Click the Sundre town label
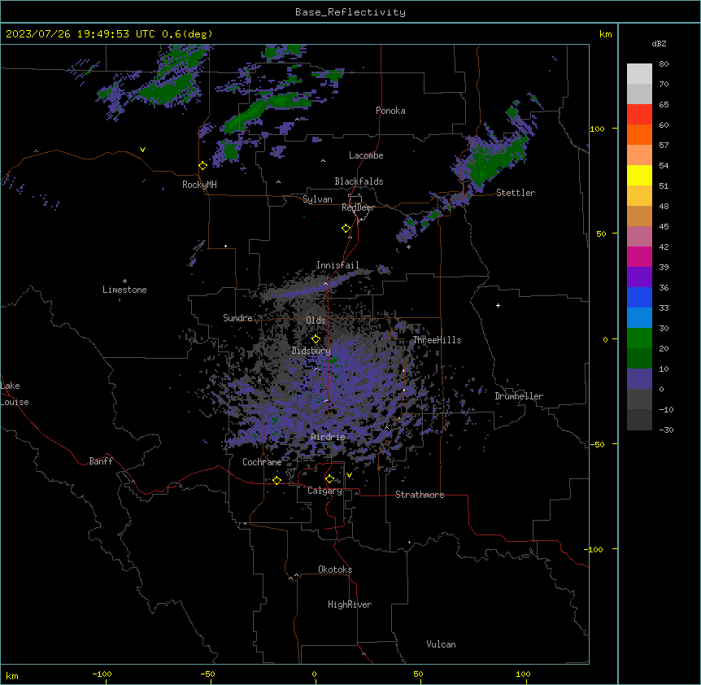This screenshot has width=701, height=685. (x=237, y=318)
